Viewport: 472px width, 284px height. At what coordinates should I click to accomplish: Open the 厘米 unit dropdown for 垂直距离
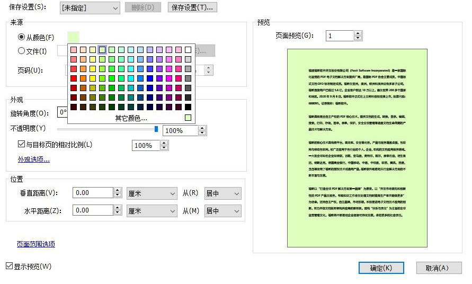(152, 193)
